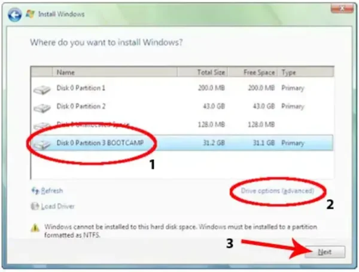Image resolution: width=359 pixels, height=272 pixels.
Task: Select row Disk 0 Partition 1
Action: click(x=182, y=88)
